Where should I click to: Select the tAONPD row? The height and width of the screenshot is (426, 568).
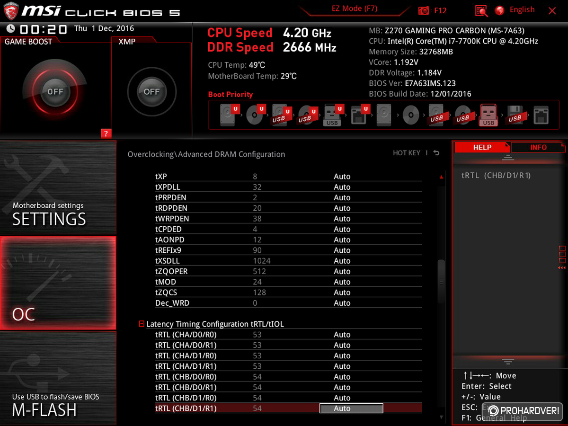coord(288,240)
